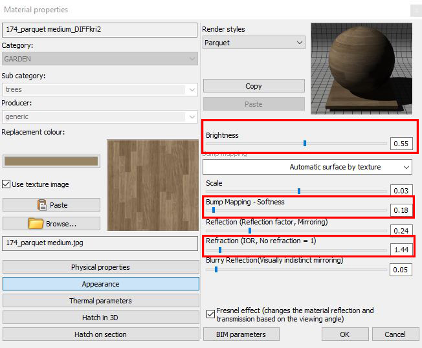Click the Softness value field 0.18
The width and height of the screenshot is (422, 348).
(x=401, y=210)
